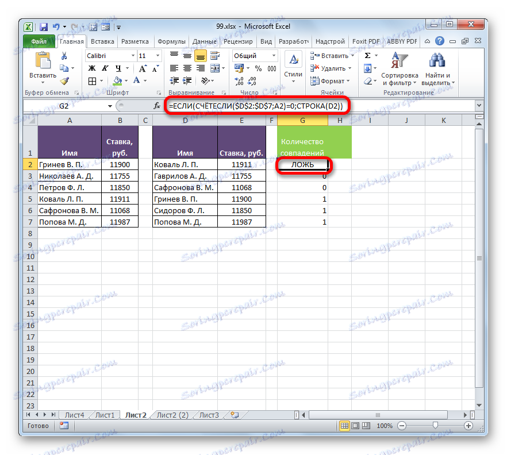Click the Format Painter brush icon
The height and width of the screenshot is (455, 507).
[64, 80]
